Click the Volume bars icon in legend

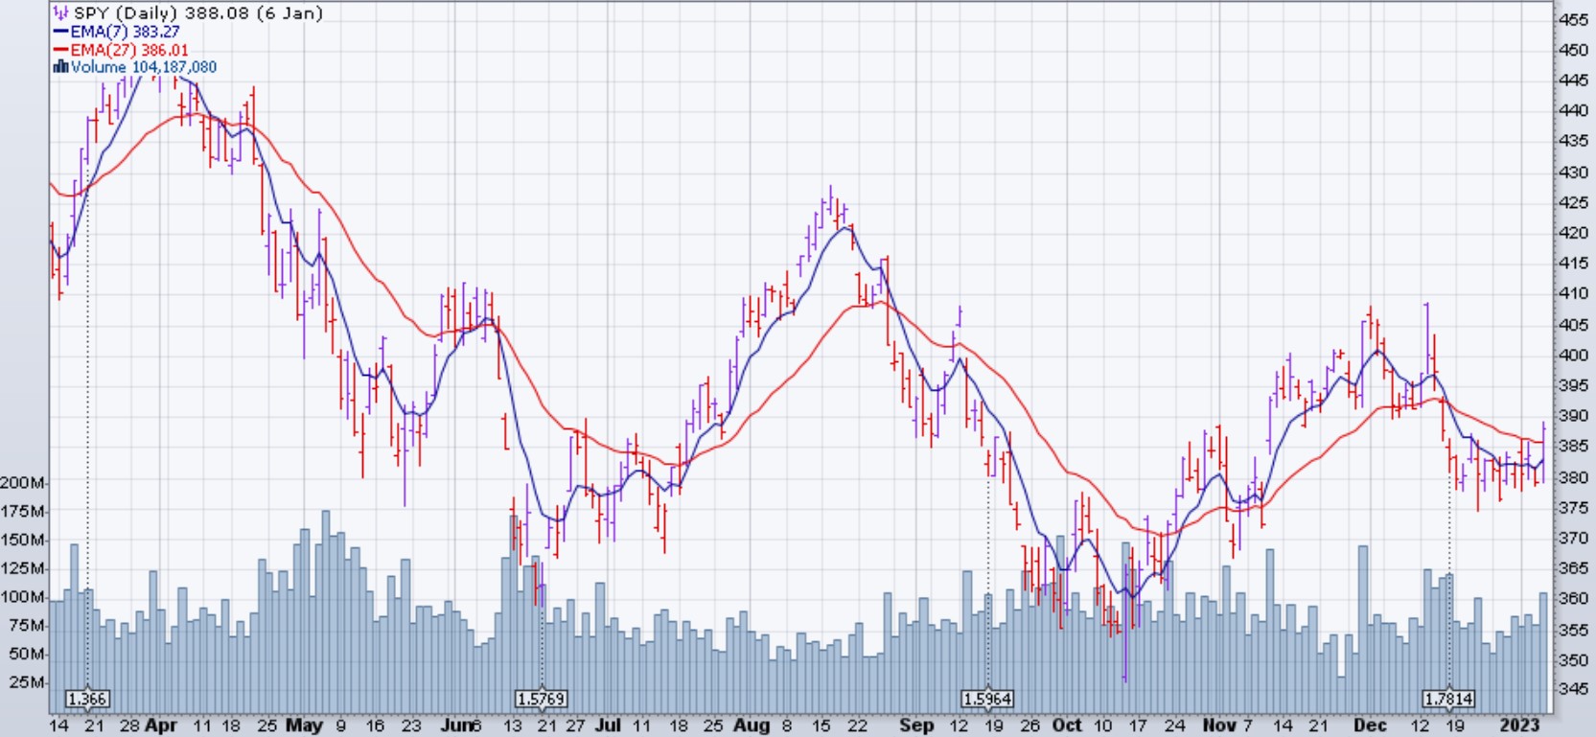61,67
